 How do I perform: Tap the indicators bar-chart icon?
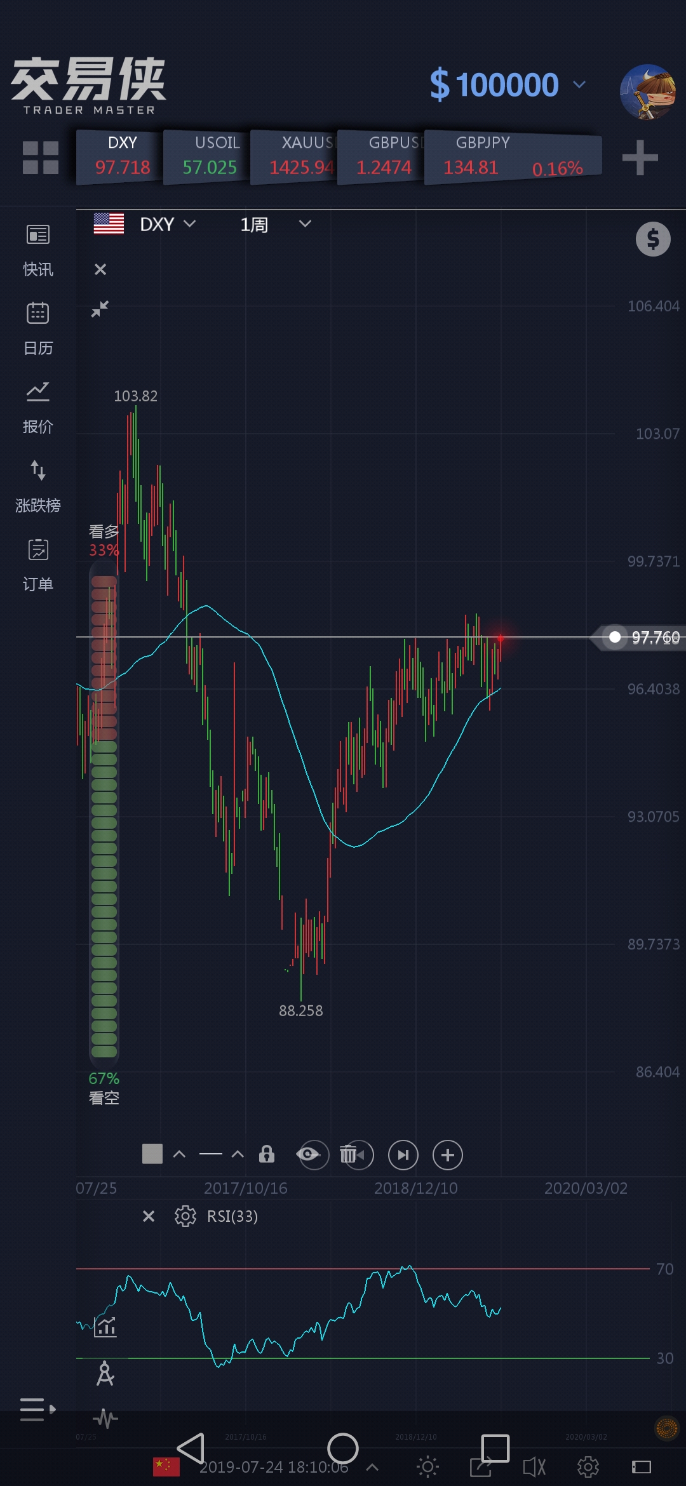[105, 1326]
